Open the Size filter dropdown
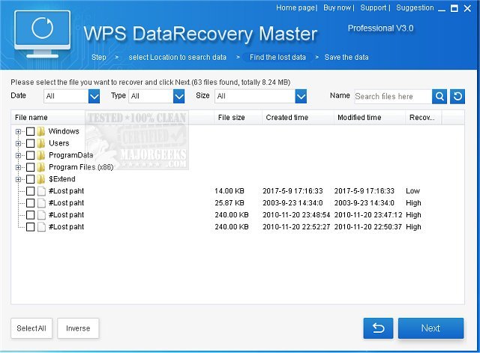 point(301,97)
